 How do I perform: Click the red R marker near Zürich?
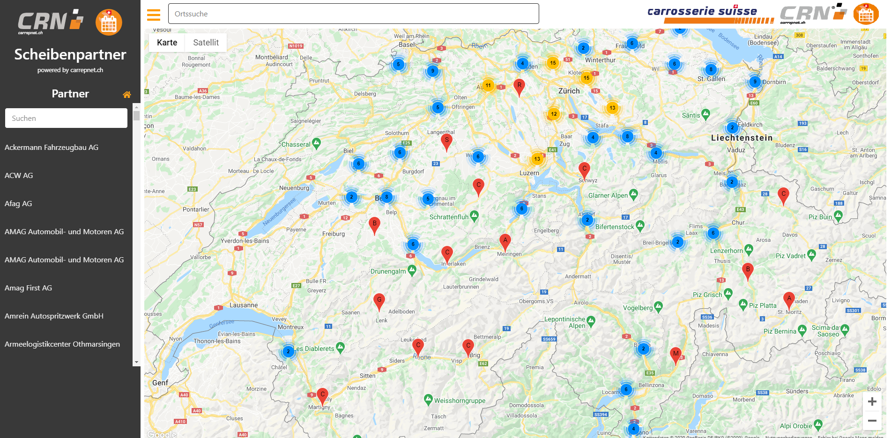(519, 86)
